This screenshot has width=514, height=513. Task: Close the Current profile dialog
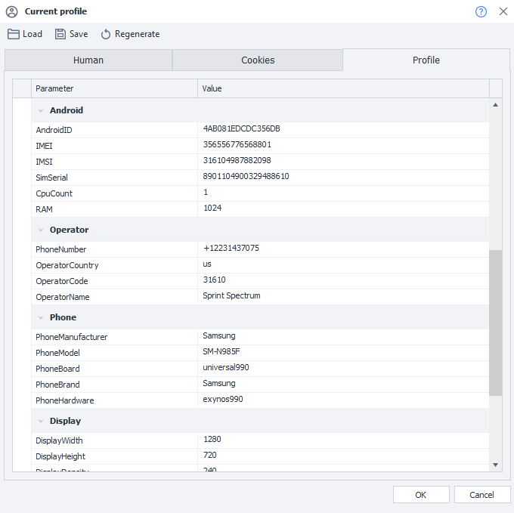[503, 11]
